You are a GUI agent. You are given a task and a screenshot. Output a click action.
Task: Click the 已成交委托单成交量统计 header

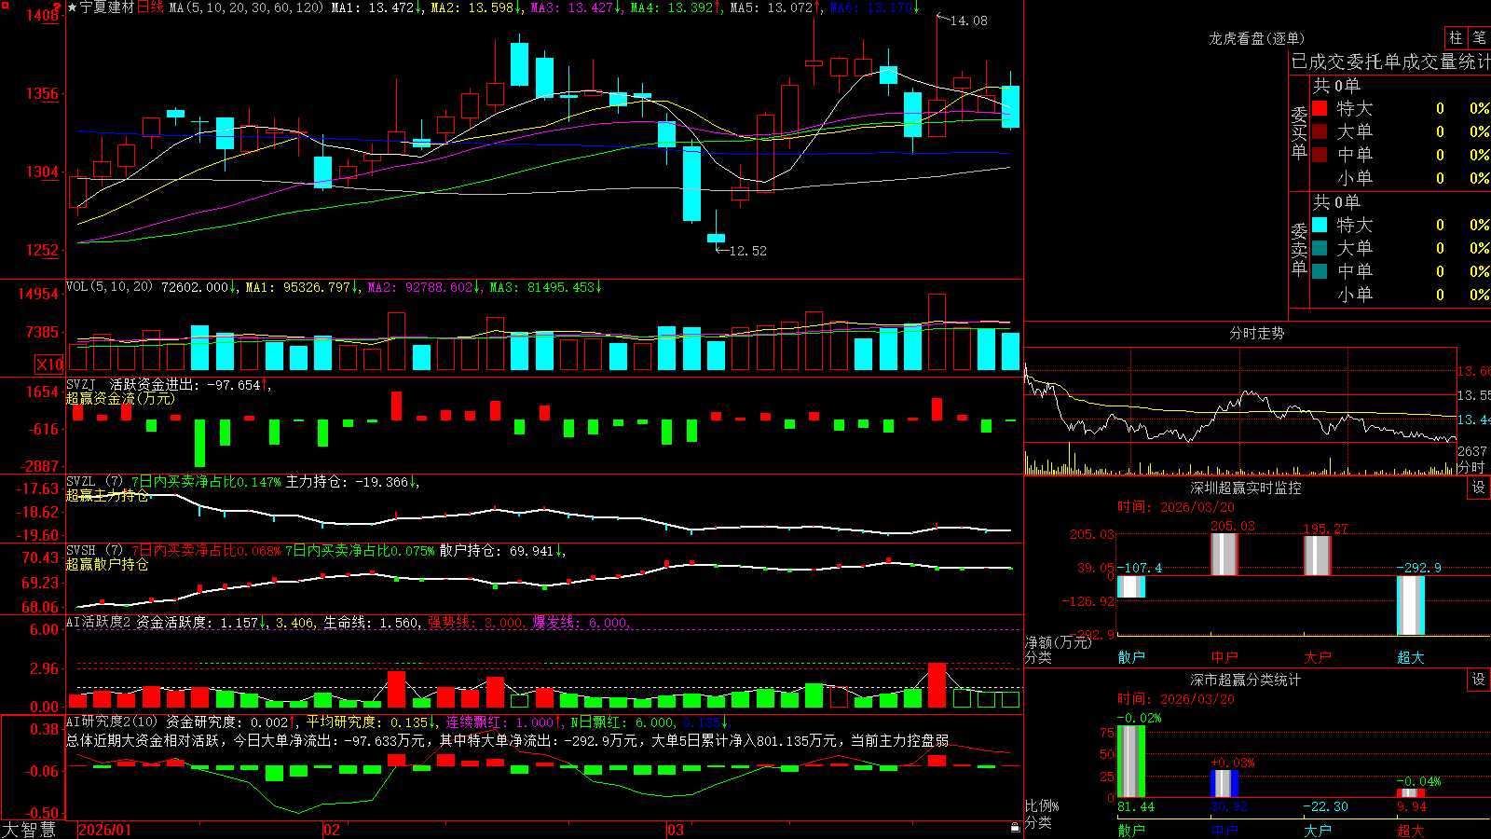[x=1390, y=62]
